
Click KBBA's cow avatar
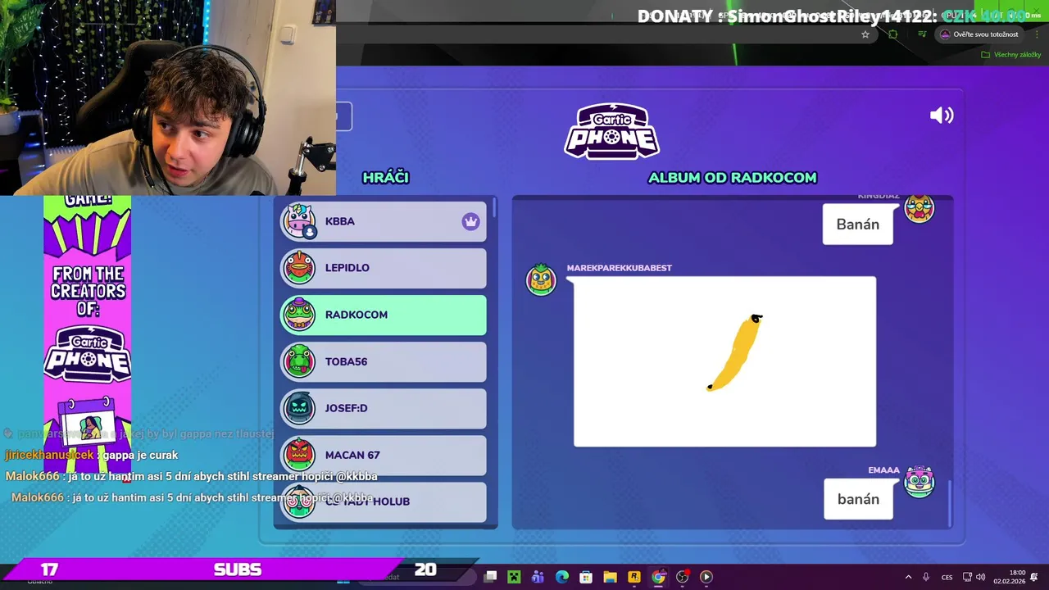(x=298, y=221)
